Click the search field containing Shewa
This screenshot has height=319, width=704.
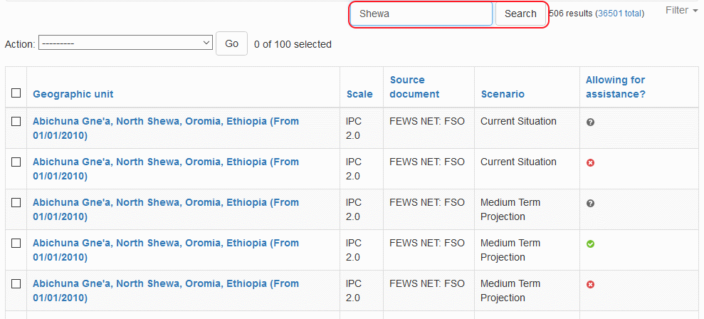tap(421, 14)
